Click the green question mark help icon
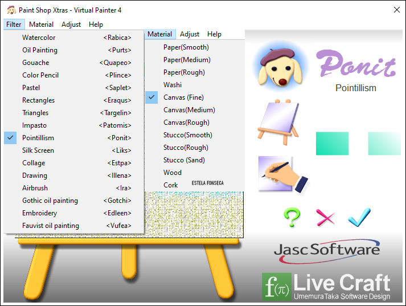 pyautogui.click(x=292, y=217)
